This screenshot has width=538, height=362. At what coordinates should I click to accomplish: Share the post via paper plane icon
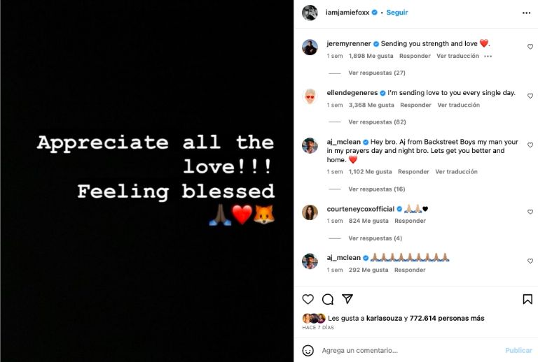347,299
